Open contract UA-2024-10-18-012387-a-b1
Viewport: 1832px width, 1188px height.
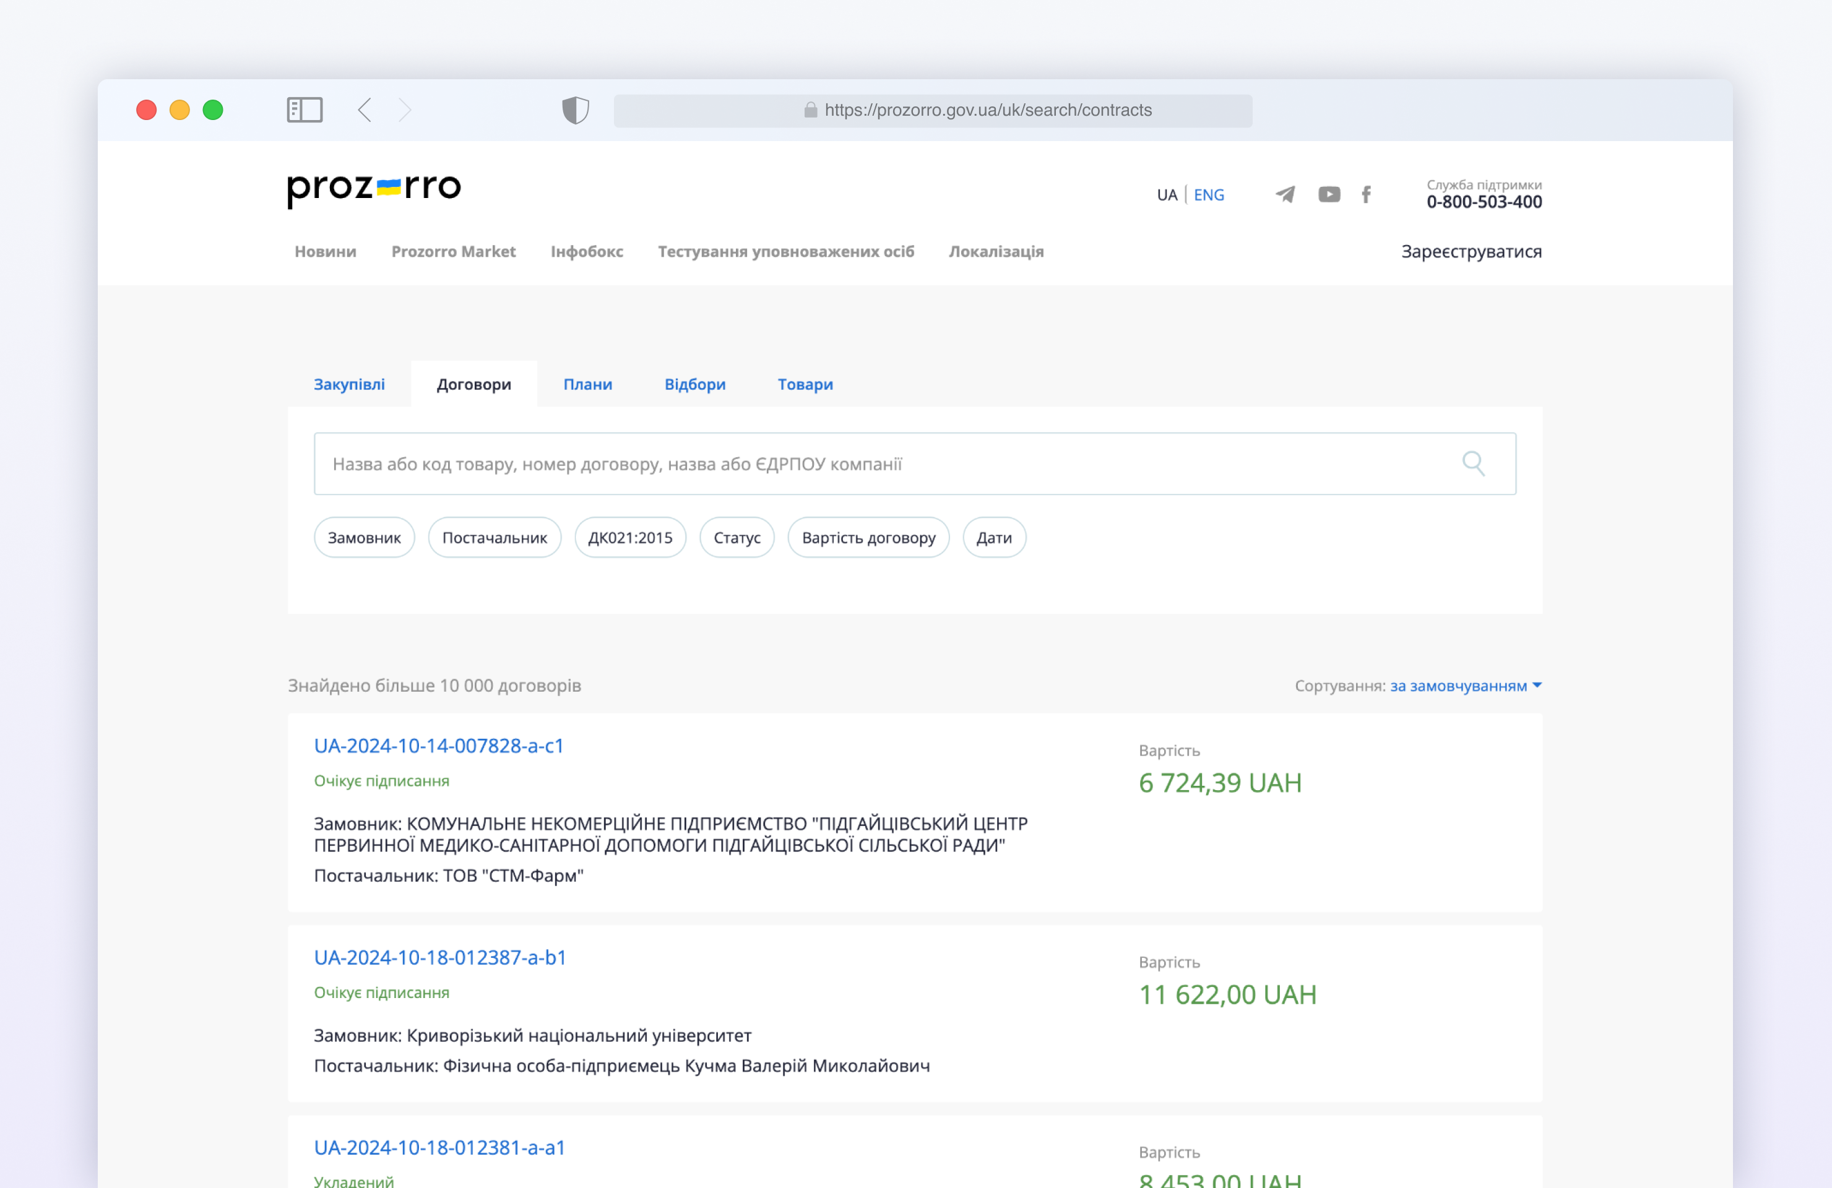[x=440, y=957]
